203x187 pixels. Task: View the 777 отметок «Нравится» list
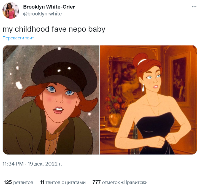coord(120,182)
